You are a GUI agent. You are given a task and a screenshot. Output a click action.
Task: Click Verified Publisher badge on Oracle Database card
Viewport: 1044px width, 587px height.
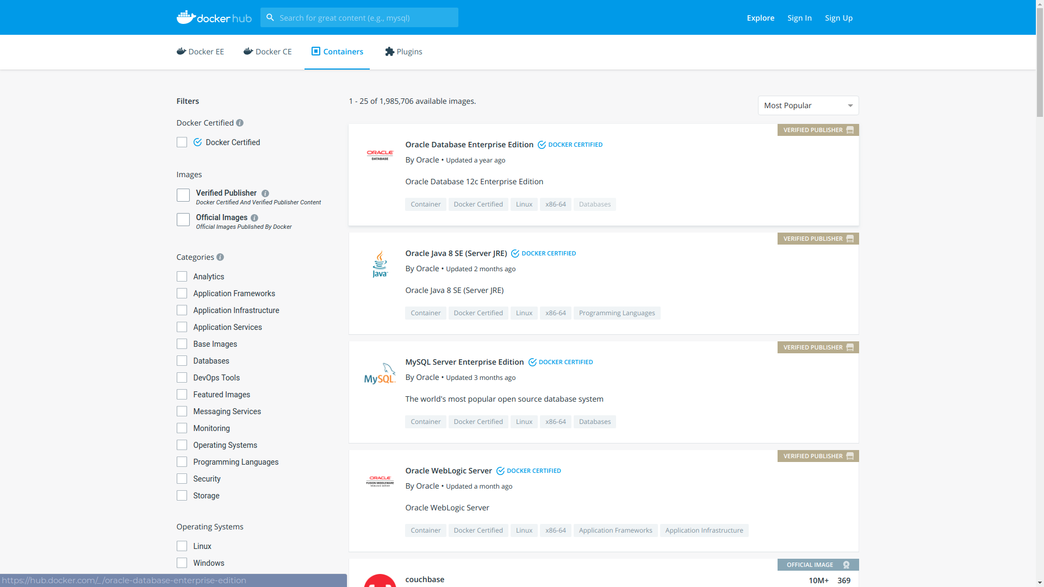click(818, 130)
